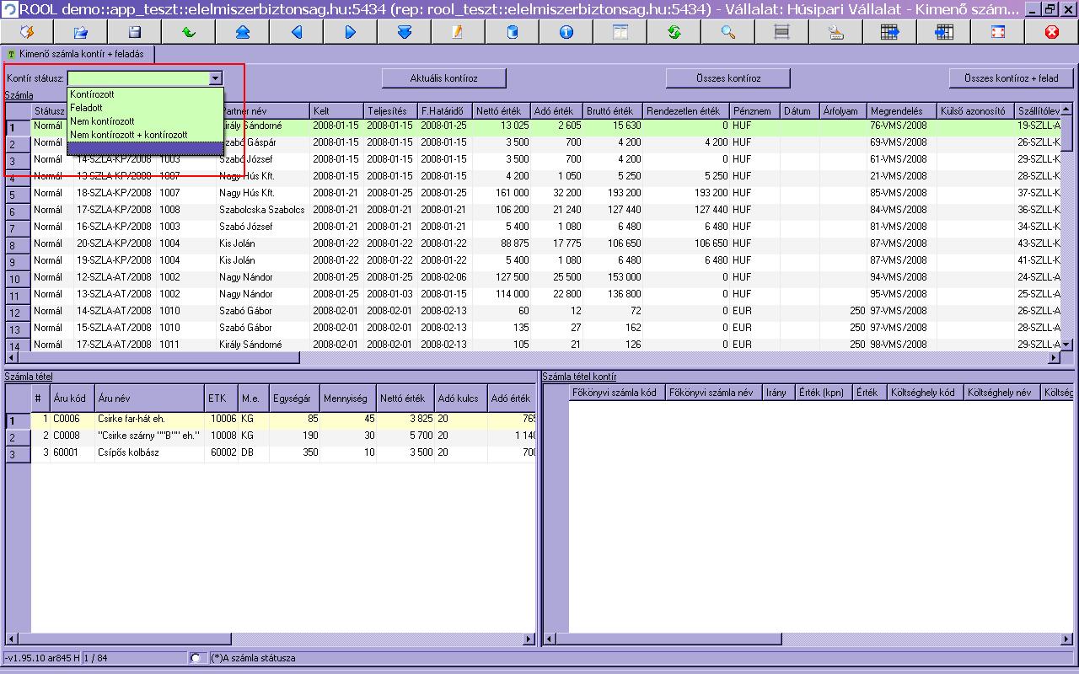Click the open folder toolbar icon
The height and width of the screenshot is (674, 1079).
81,32
